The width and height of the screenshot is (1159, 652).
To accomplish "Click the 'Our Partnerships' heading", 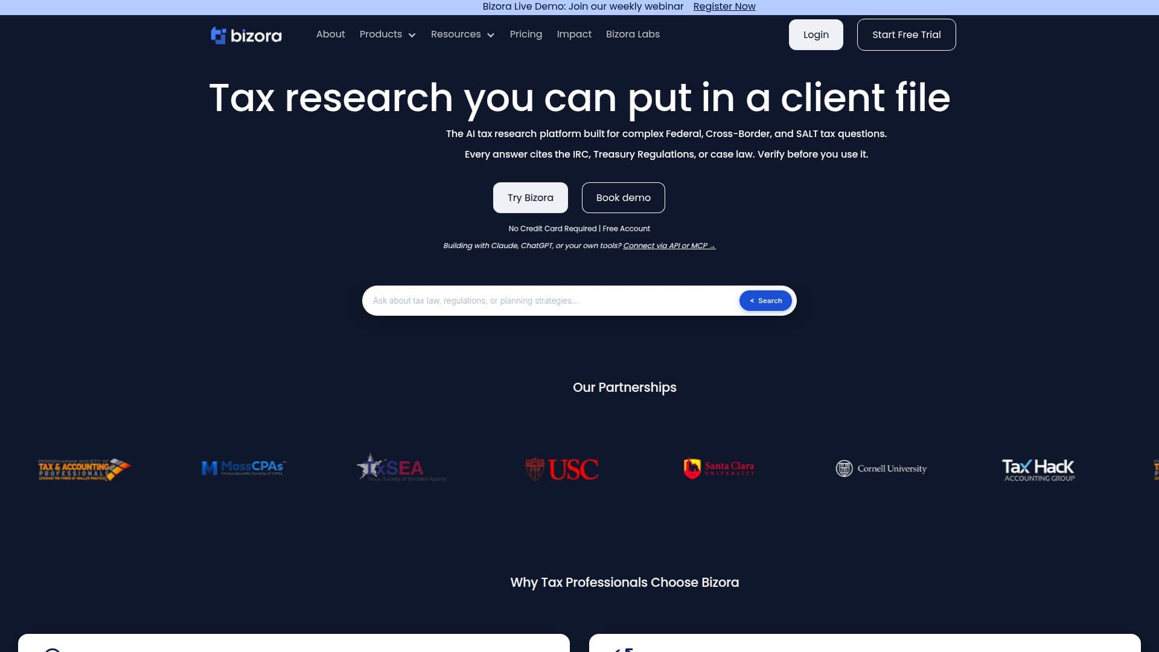I will click(624, 388).
